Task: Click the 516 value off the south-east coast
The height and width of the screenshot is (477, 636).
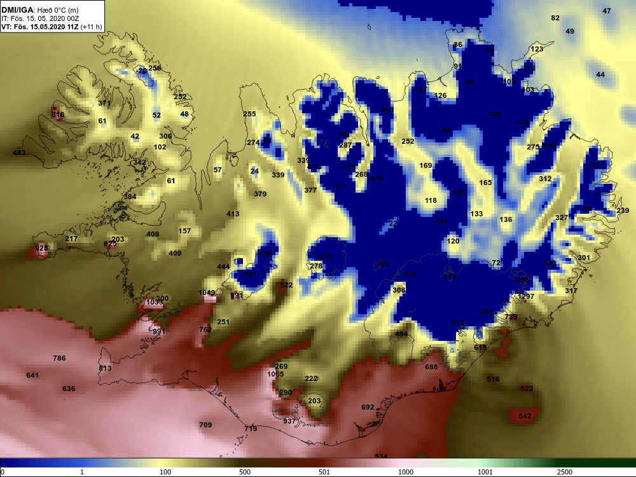Action: (x=494, y=379)
